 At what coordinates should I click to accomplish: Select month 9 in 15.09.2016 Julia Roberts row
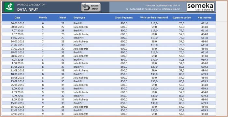pyautogui.click(x=43, y=107)
